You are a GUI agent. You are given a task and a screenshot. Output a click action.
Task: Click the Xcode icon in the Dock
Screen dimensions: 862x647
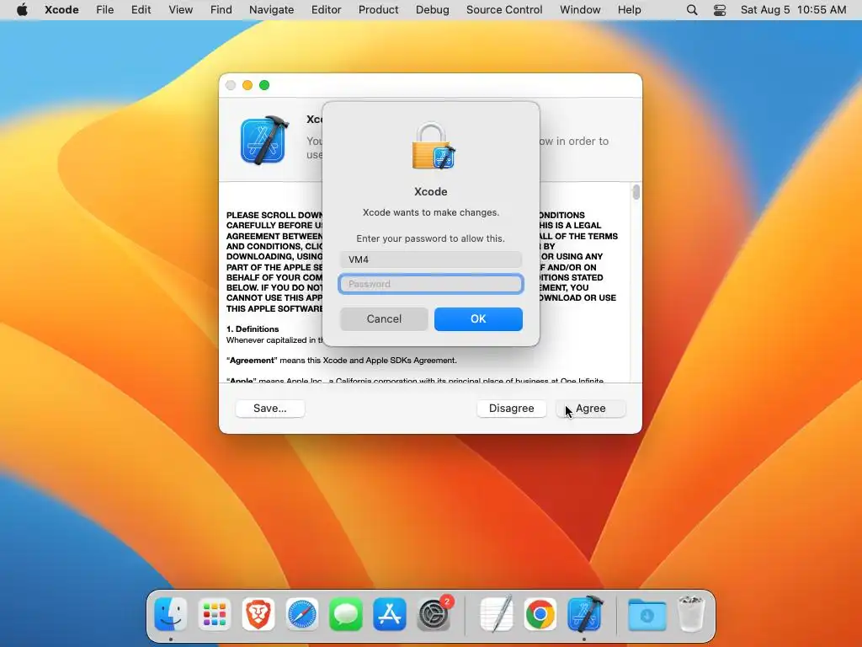point(584,614)
